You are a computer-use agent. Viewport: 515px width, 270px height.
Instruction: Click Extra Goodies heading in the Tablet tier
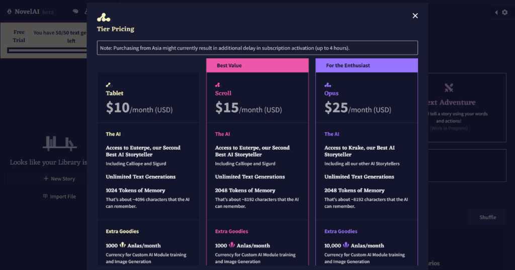click(122, 231)
